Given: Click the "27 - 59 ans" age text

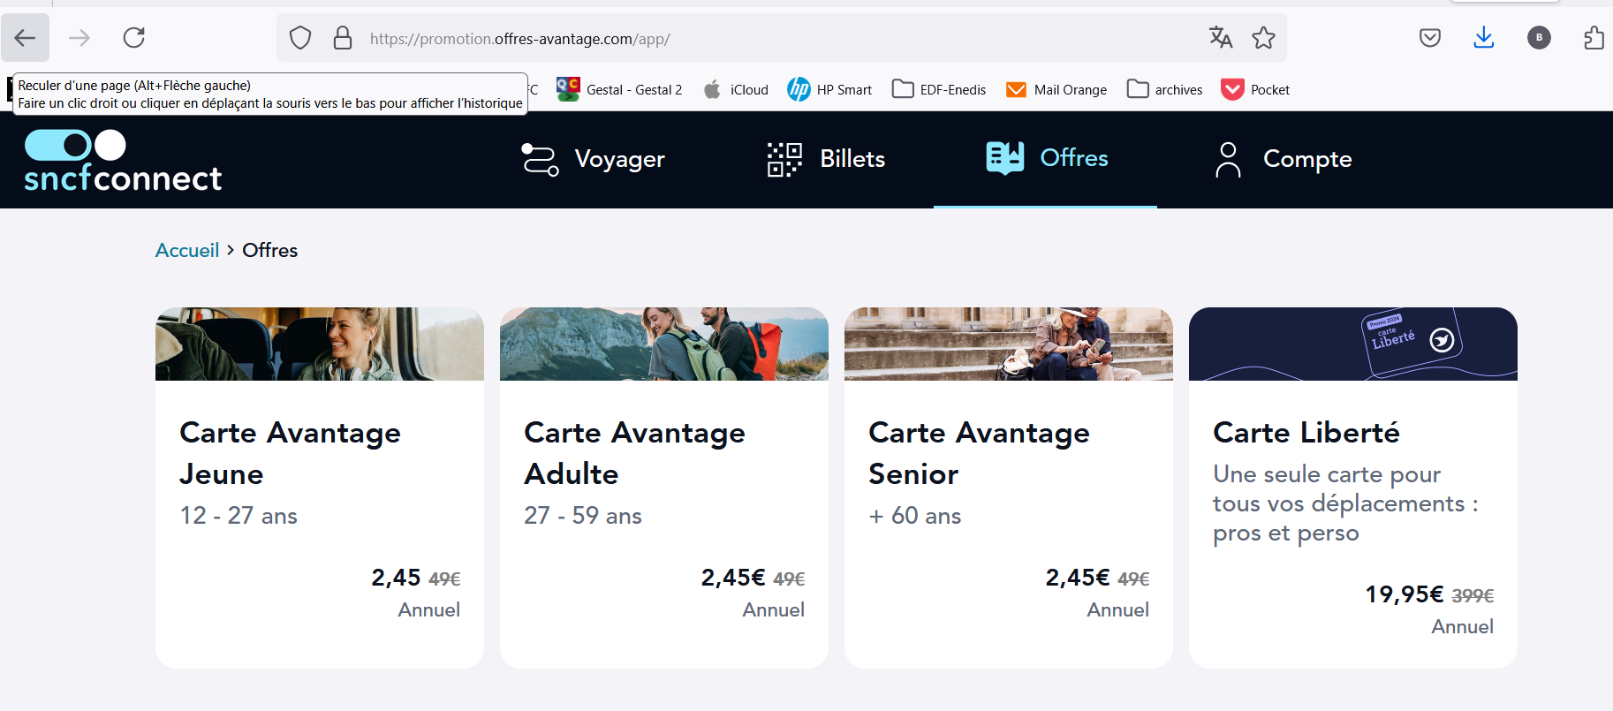Looking at the screenshot, I should click(583, 516).
